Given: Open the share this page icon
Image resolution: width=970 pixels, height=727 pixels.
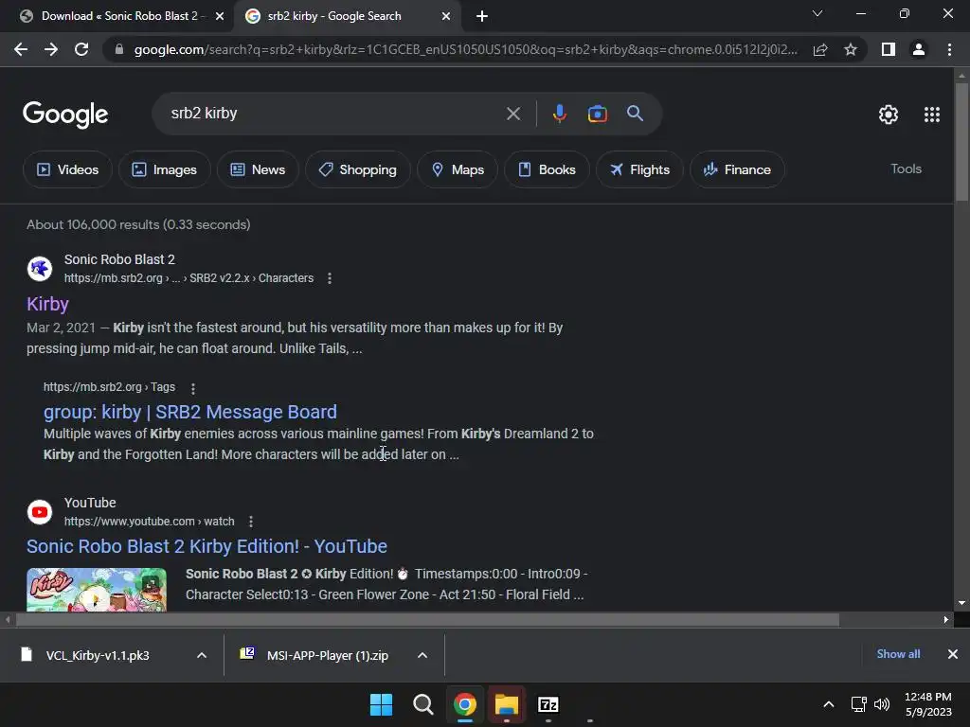Looking at the screenshot, I should (x=820, y=50).
